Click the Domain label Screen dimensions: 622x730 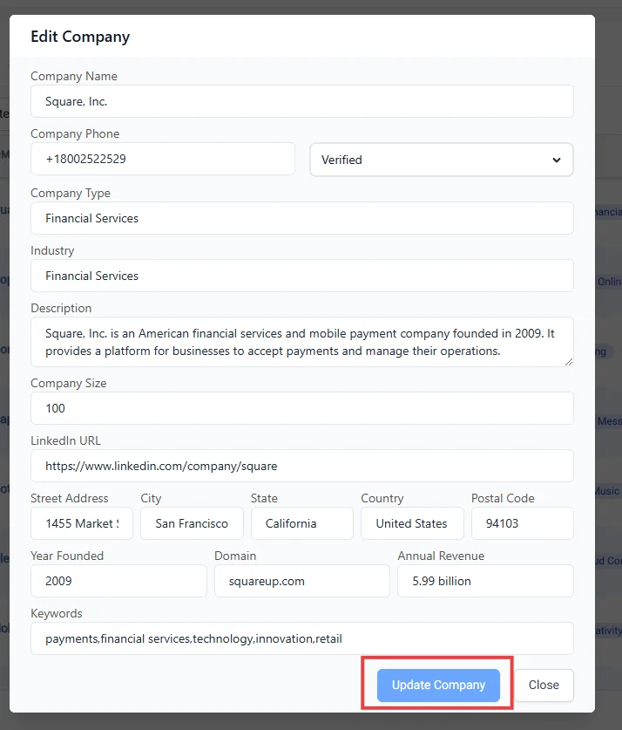(x=235, y=556)
